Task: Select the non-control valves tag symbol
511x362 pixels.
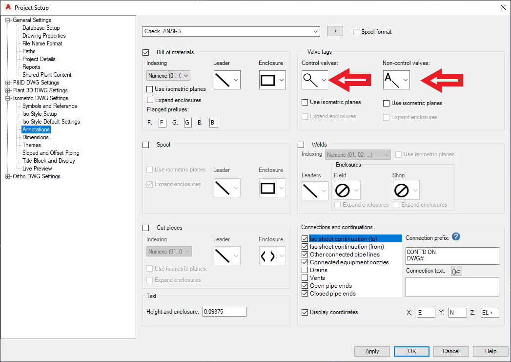Action: 394,80
